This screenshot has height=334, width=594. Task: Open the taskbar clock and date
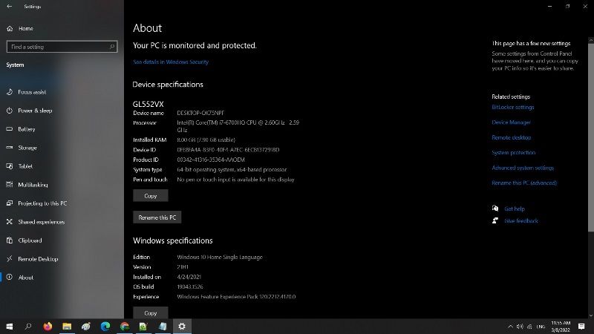(561, 327)
